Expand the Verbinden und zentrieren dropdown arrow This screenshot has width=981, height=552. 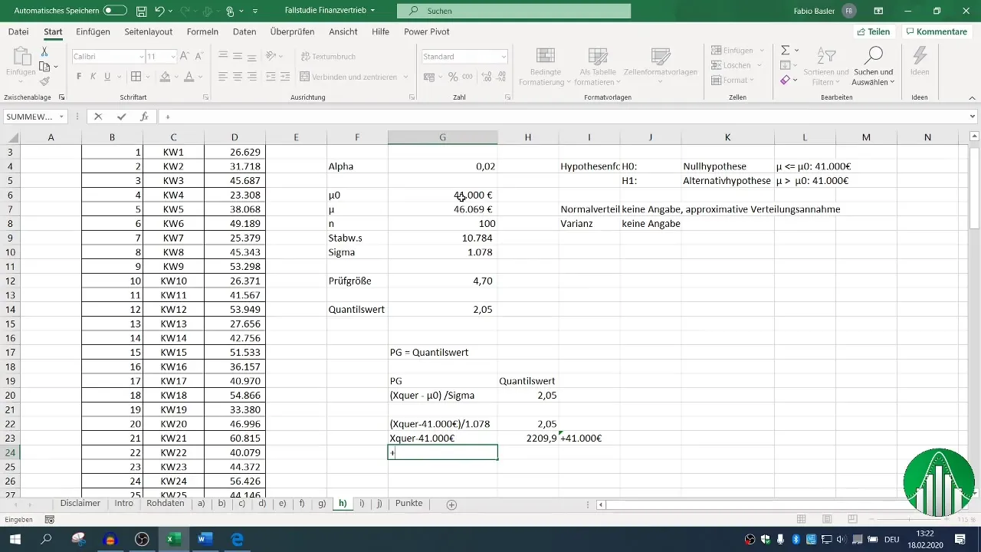pos(405,77)
